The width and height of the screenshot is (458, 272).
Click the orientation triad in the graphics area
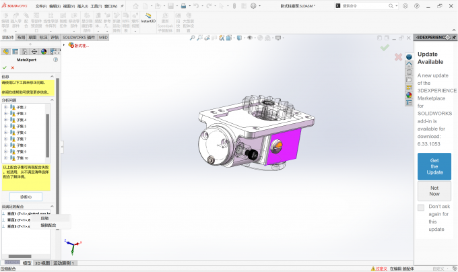(73, 246)
